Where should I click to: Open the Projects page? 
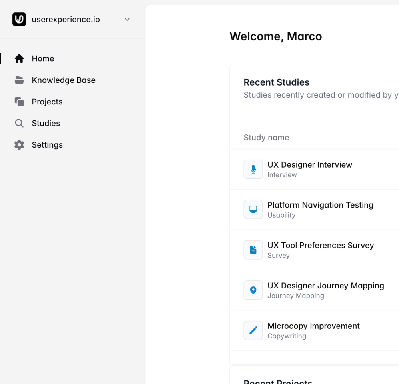point(47,102)
